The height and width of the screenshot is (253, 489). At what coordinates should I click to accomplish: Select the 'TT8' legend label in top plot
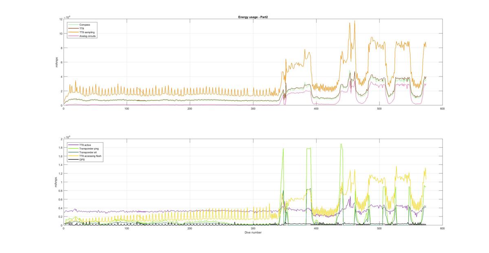point(82,28)
